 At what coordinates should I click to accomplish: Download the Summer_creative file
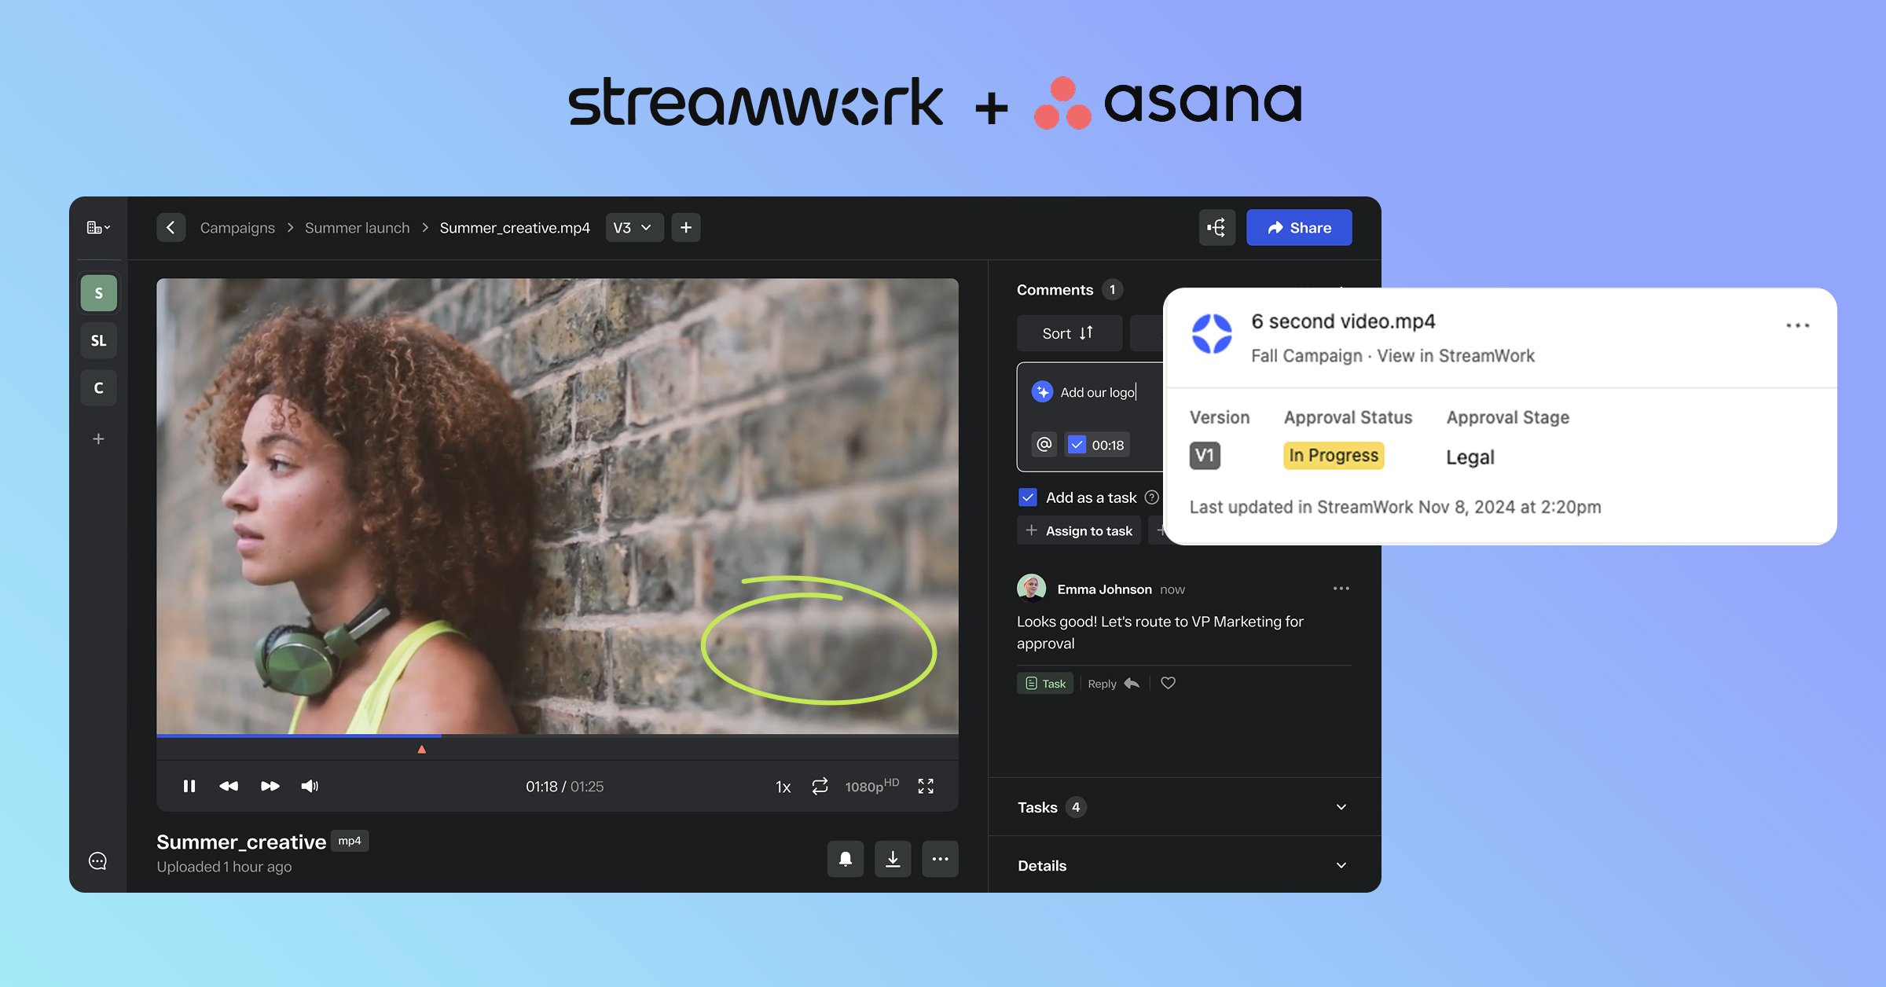coord(893,858)
